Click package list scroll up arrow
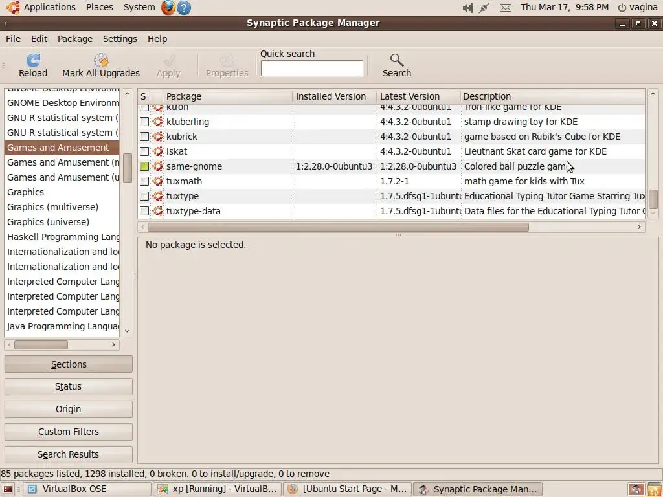The width and height of the screenshot is (663, 497). click(653, 93)
